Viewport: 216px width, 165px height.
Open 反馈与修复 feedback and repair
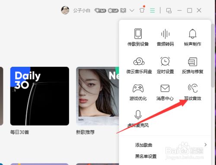coord(193,65)
